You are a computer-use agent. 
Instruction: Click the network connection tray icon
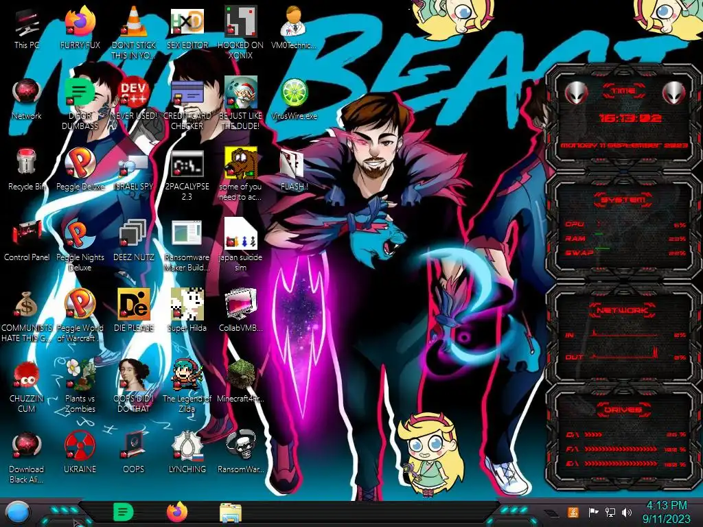610,512
